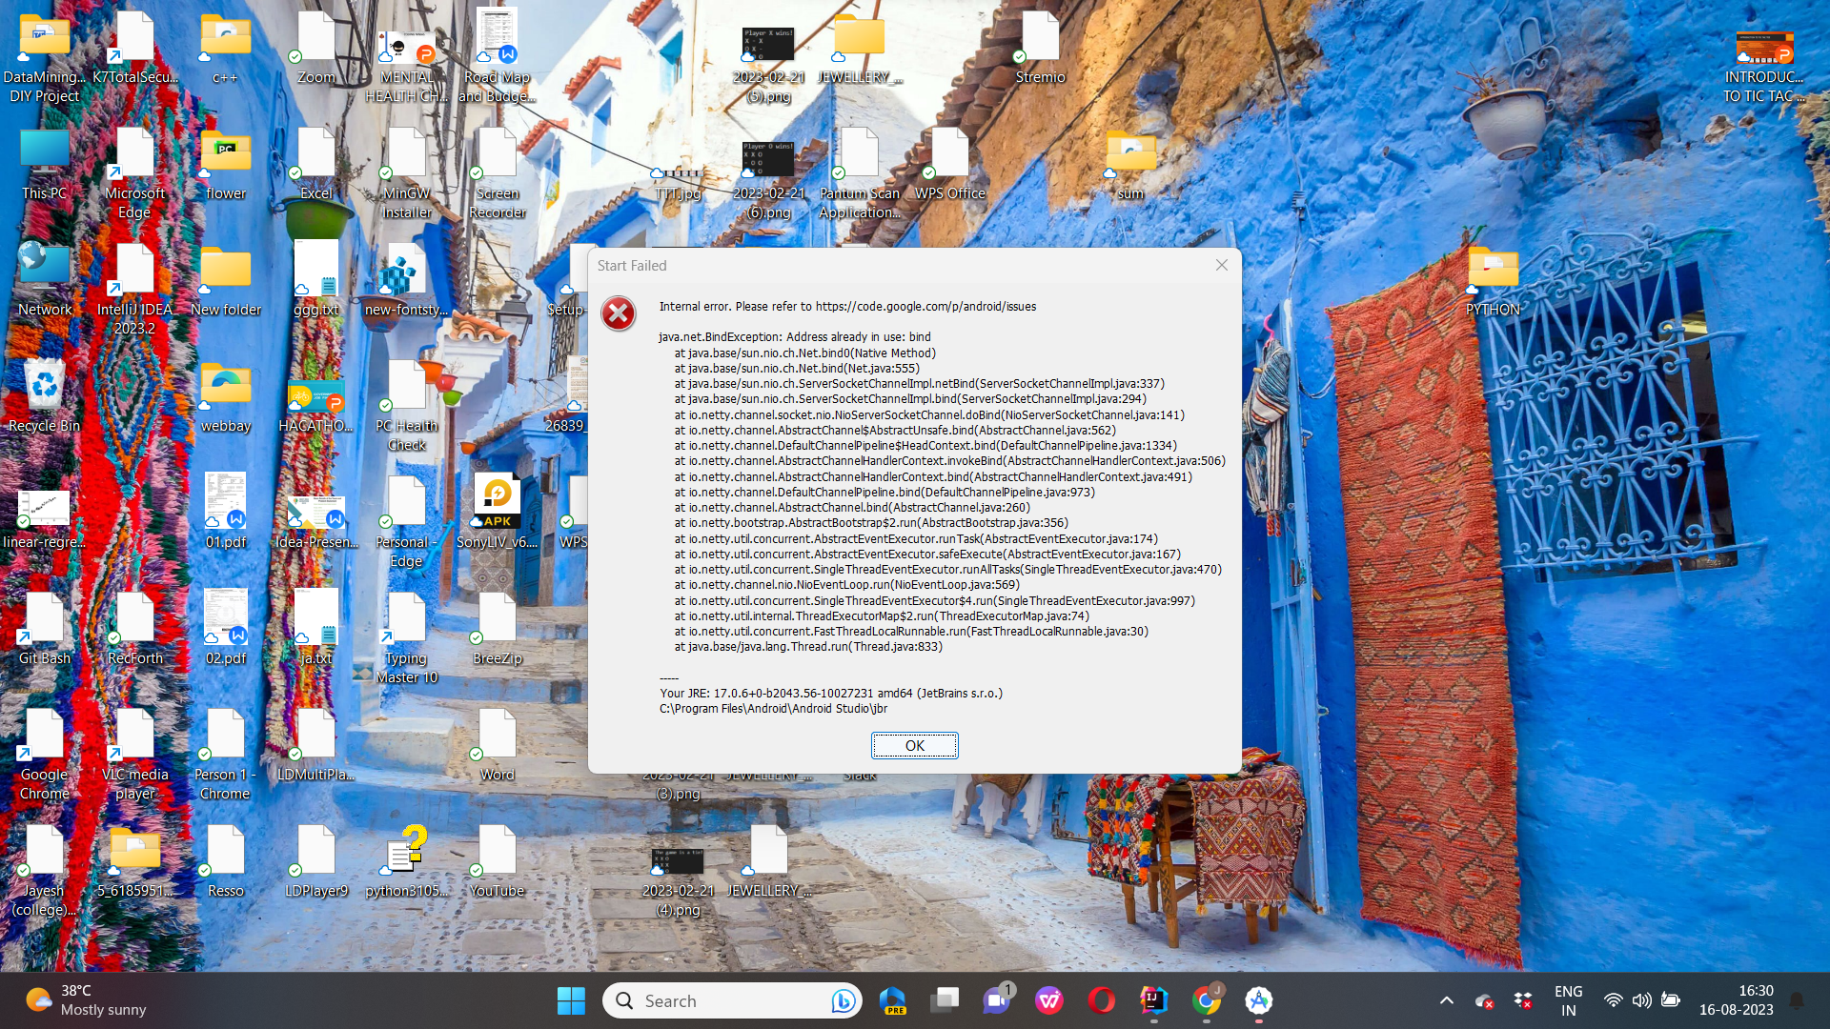The image size is (1830, 1029).
Task: Close the Start Failed dialog
Action: point(1221,265)
